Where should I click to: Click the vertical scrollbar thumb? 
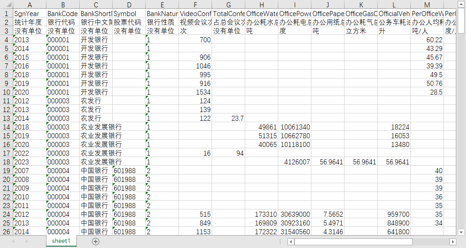pos(461,20)
